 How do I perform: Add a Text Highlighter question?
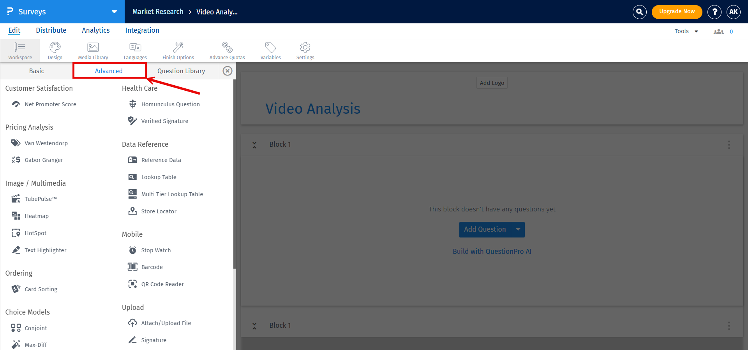(x=39, y=250)
